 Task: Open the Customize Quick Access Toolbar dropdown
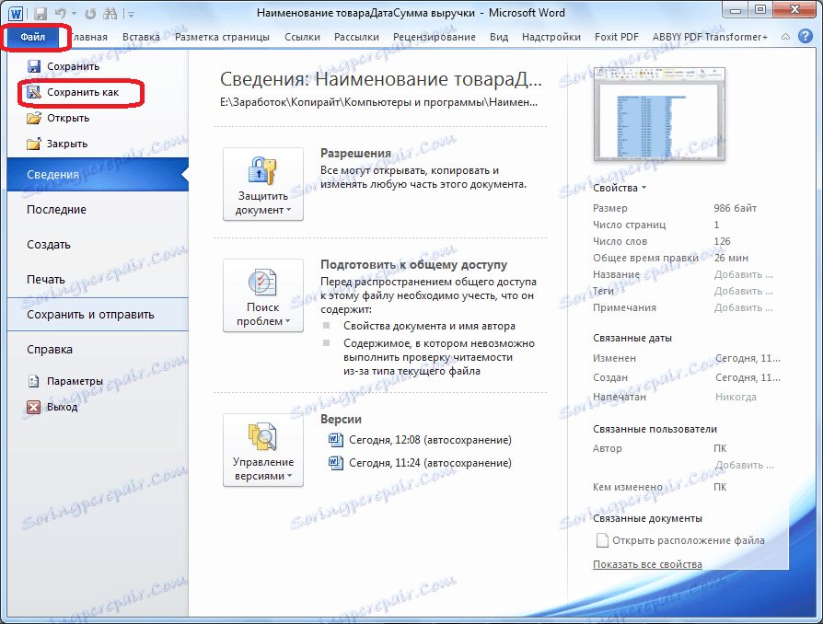click(x=132, y=13)
